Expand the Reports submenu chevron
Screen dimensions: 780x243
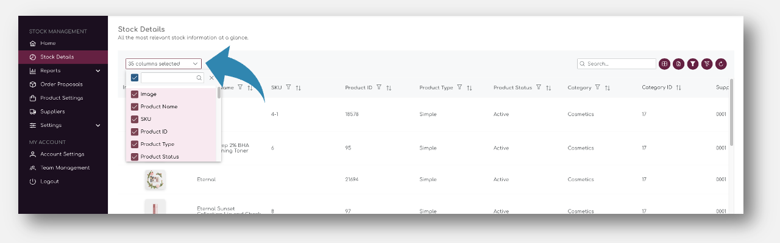click(x=98, y=70)
